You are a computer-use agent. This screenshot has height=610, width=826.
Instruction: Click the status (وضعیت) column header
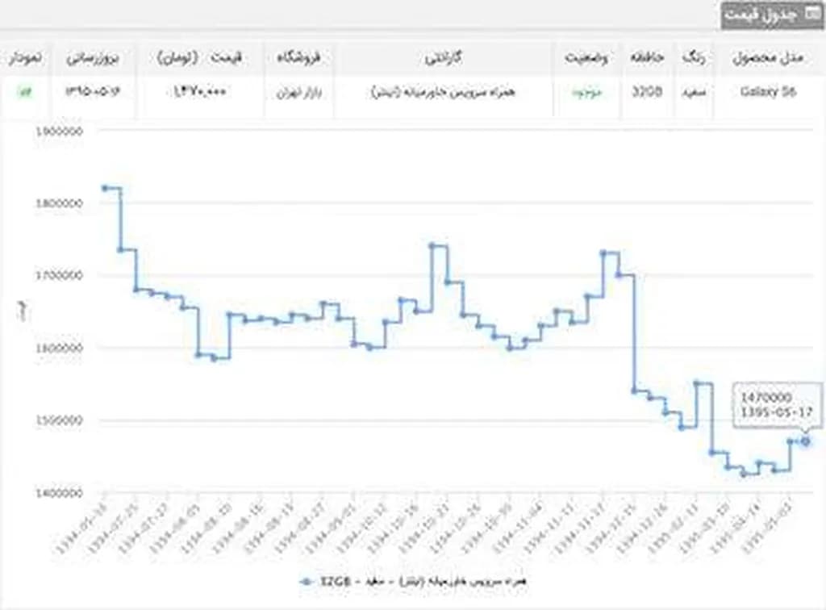pos(586,59)
